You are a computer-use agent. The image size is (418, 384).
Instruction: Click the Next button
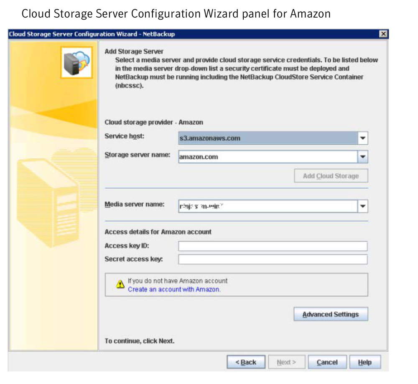coord(287,362)
